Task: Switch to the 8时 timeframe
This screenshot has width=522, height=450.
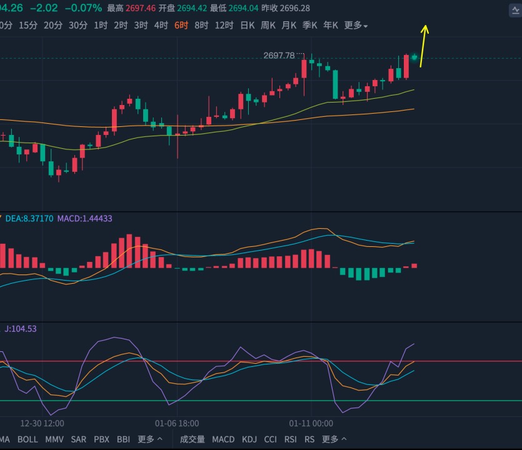Action: coord(201,25)
